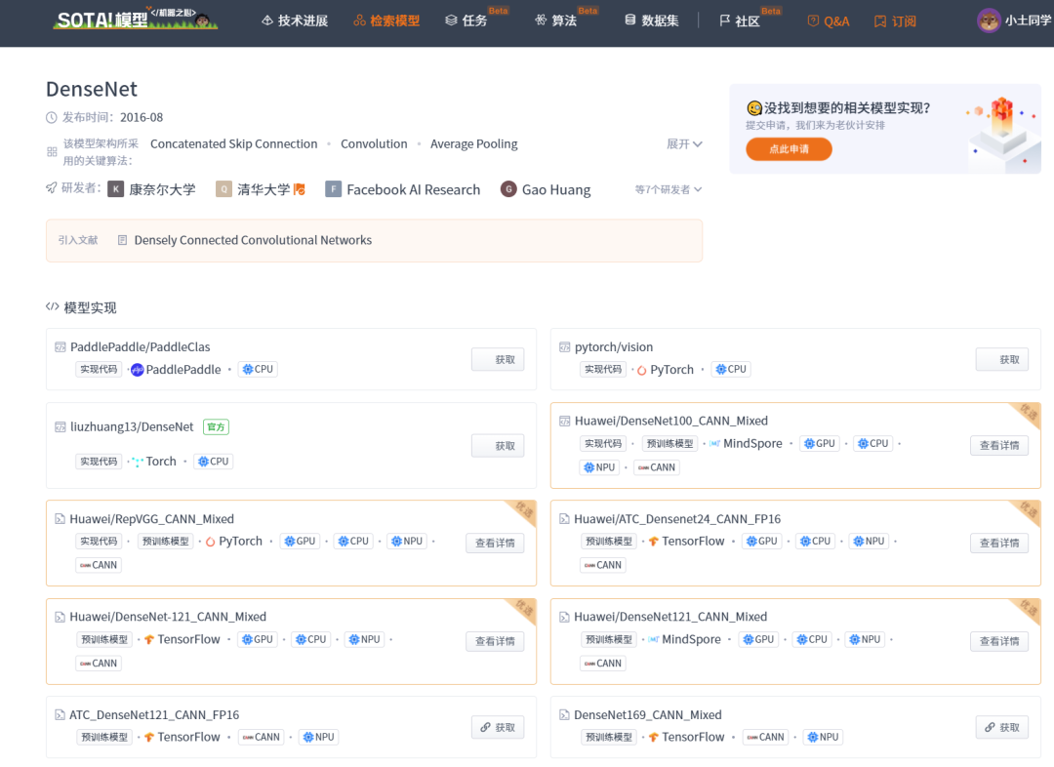Screen dimensions: 1054x767
Task: Open the 数据集 menu item
Action: pyautogui.click(x=651, y=20)
